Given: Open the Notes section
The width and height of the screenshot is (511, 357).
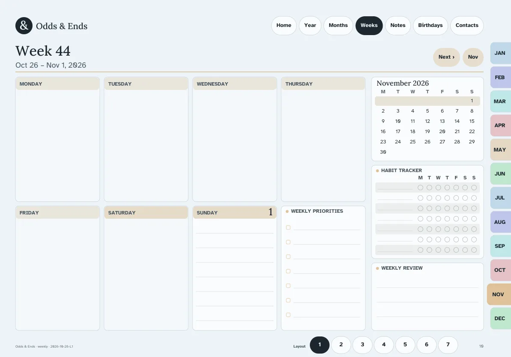Looking at the screenshot, I should (398, 25).
